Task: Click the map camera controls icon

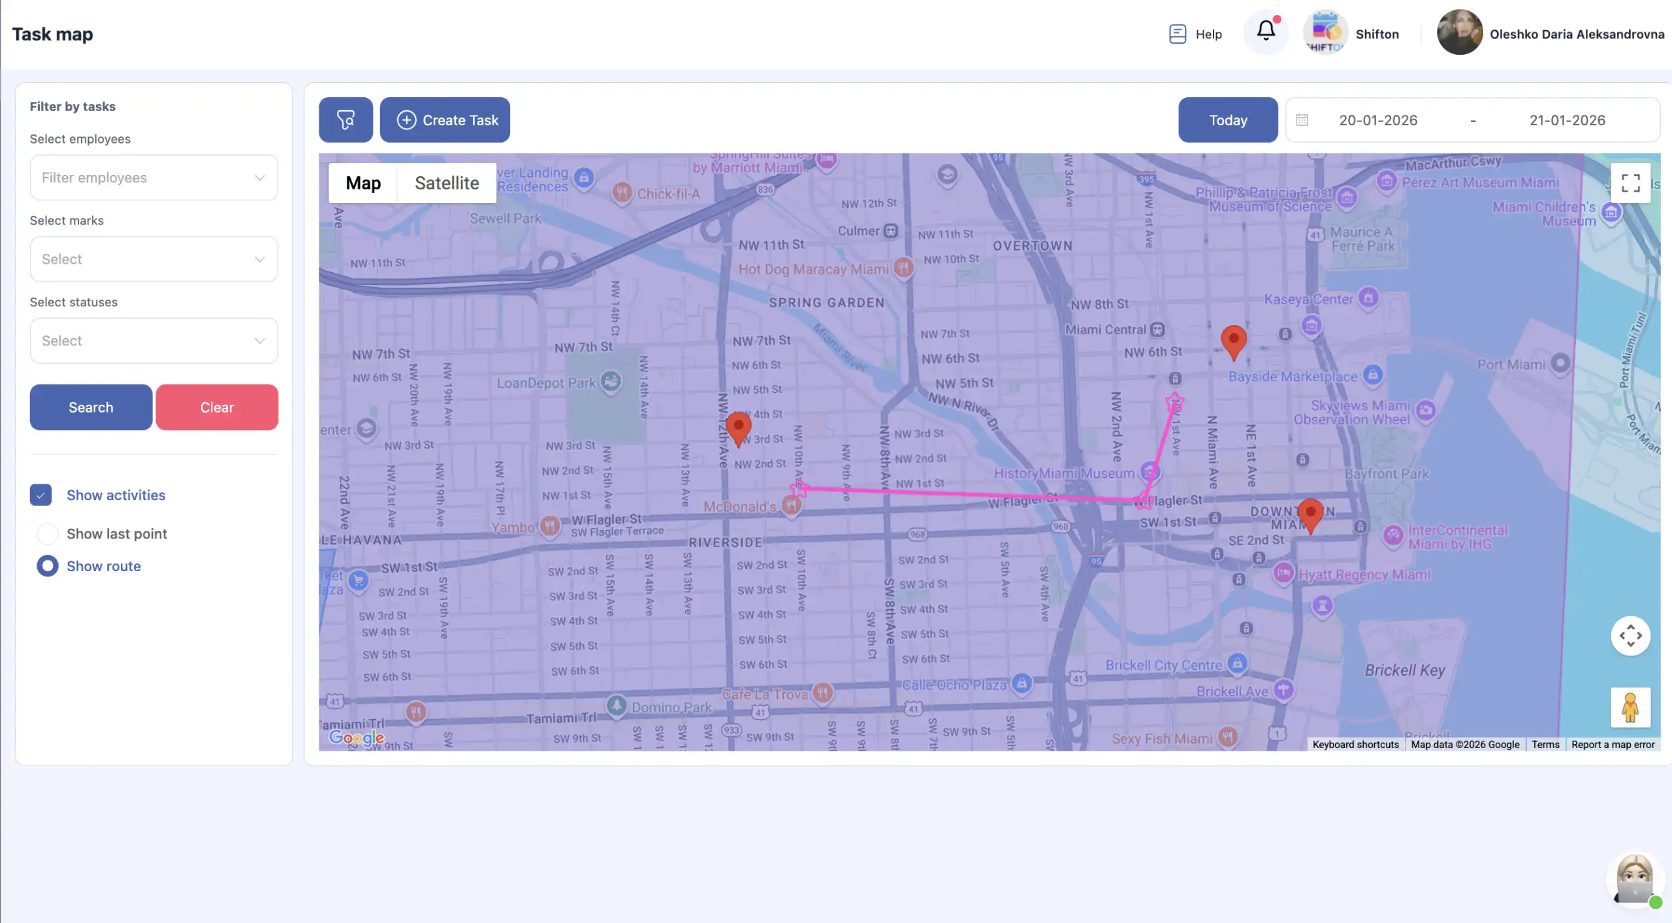Action: [1630, 636]
